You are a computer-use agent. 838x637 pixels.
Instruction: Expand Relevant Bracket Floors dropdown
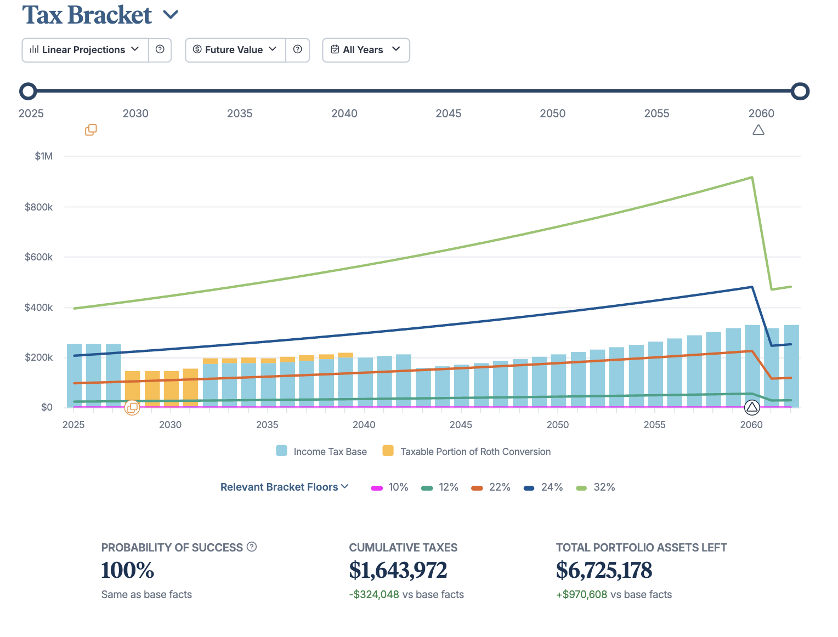284,487
